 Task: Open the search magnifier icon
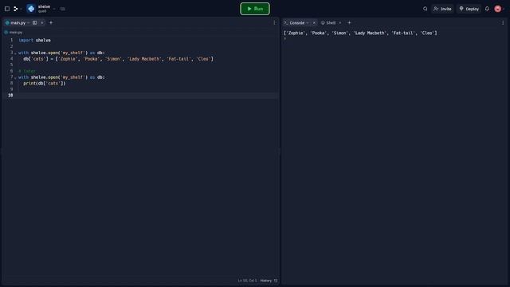pyautogui.click(x=425, y=9)
